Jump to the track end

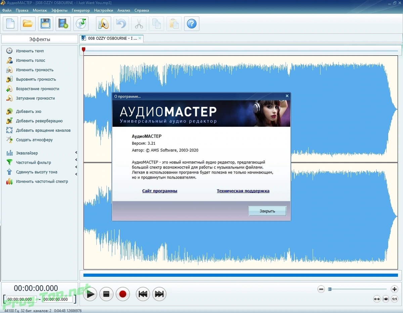(159, 294)
